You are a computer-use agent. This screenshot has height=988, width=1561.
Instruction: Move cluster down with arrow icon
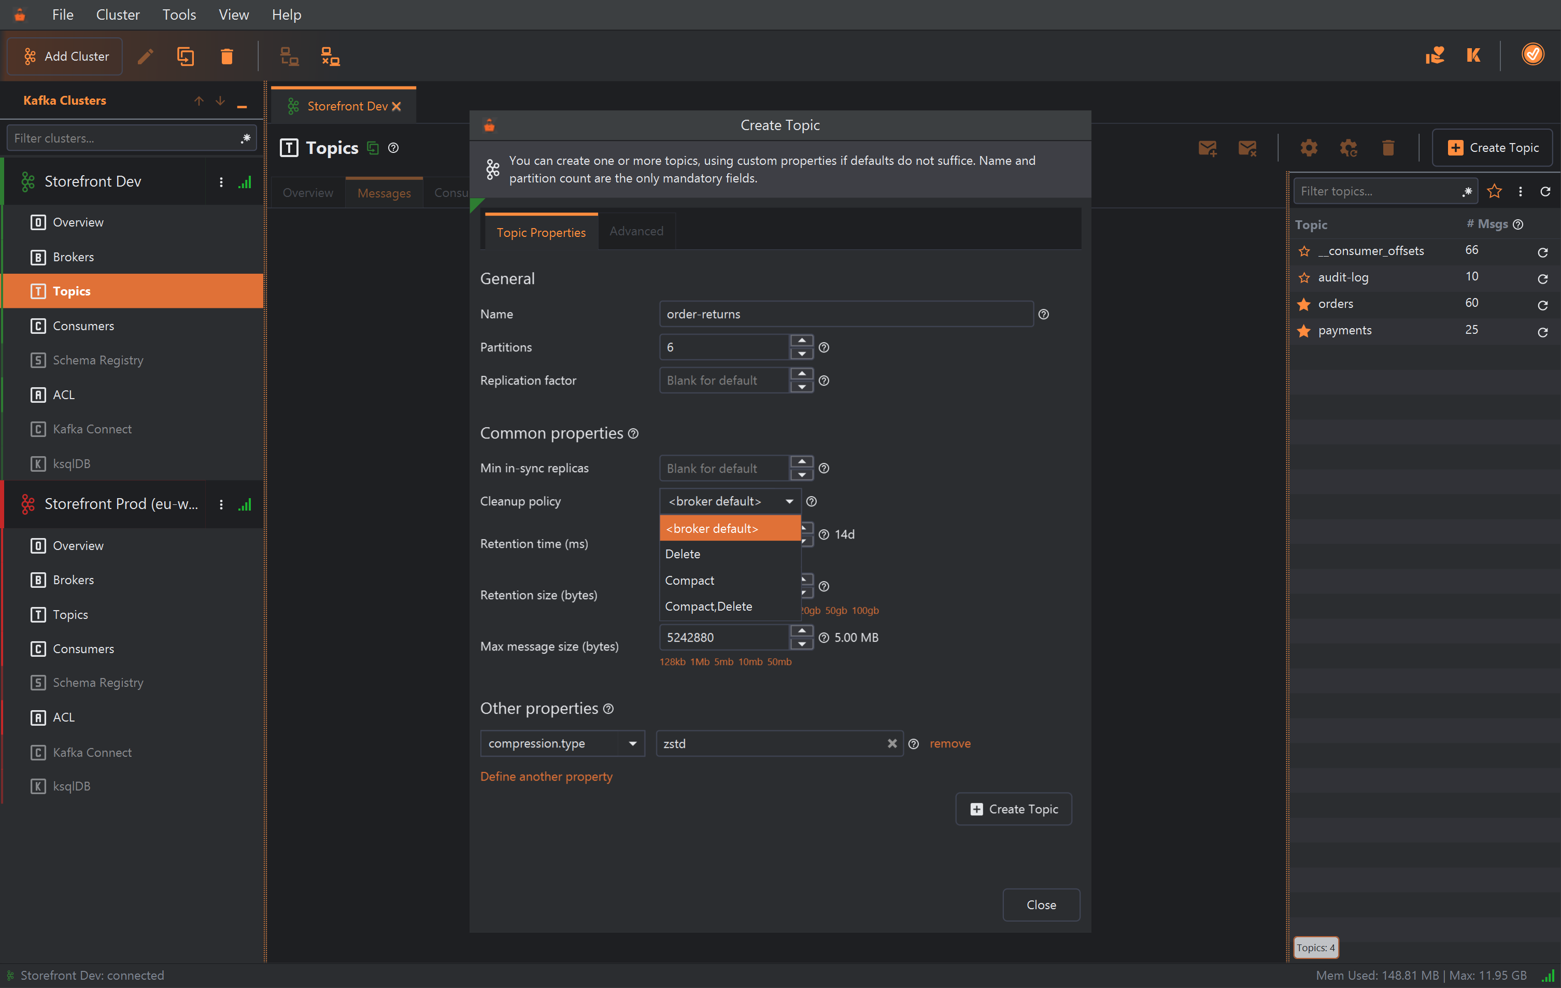(x=220, y=101)
